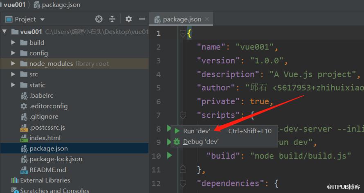This screenshot has height=193, width=364.
Task: Open Project panel settings gear
Action: [128, 19]
